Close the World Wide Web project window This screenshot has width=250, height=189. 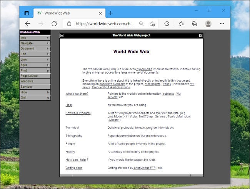pos(201,35)
